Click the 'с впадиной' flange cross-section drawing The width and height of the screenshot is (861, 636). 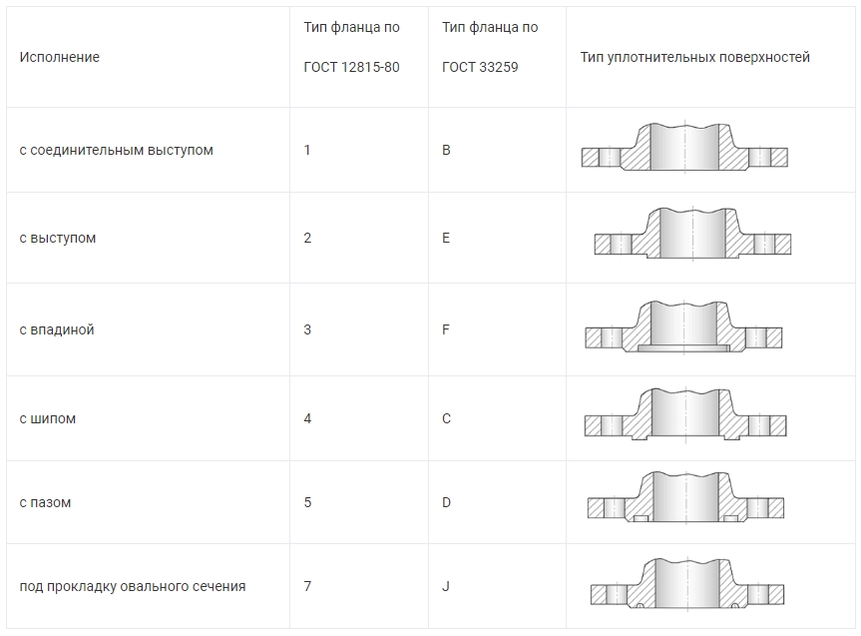point(683,327)
